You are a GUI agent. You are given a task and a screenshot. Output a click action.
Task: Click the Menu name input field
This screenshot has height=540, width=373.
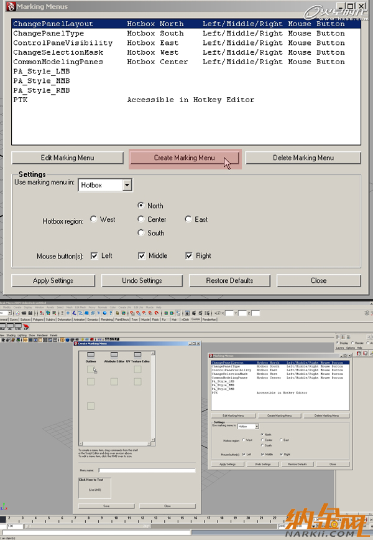(x=147, y=470)
